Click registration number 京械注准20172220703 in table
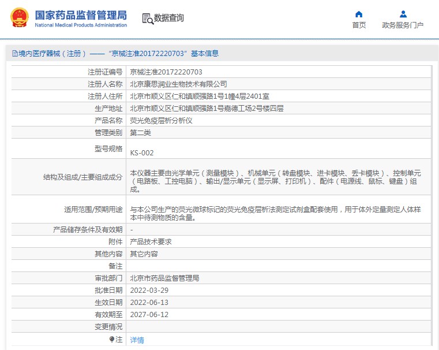Image resolution: width=439 pixels, height=350 pixels. tap(166, 72)
